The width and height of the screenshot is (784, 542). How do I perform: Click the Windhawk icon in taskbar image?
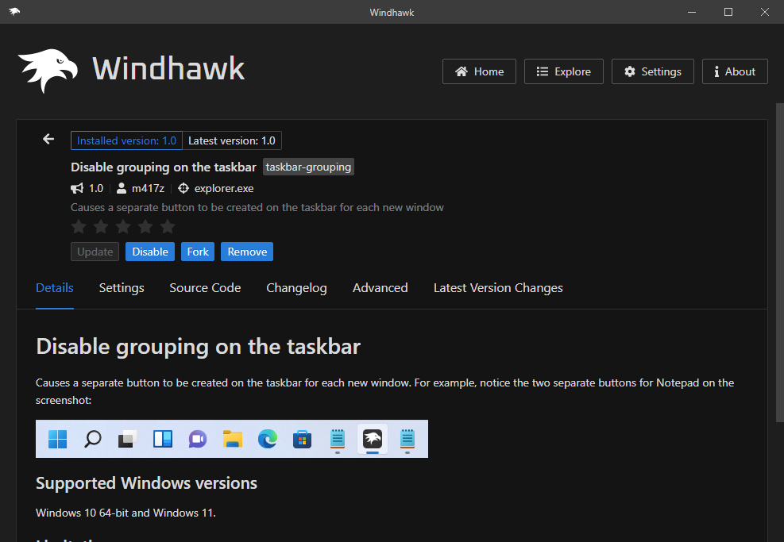373,439
